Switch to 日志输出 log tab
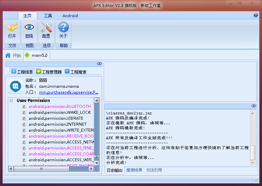This screenshot has height=186, width=262. (x=115, y=170)
